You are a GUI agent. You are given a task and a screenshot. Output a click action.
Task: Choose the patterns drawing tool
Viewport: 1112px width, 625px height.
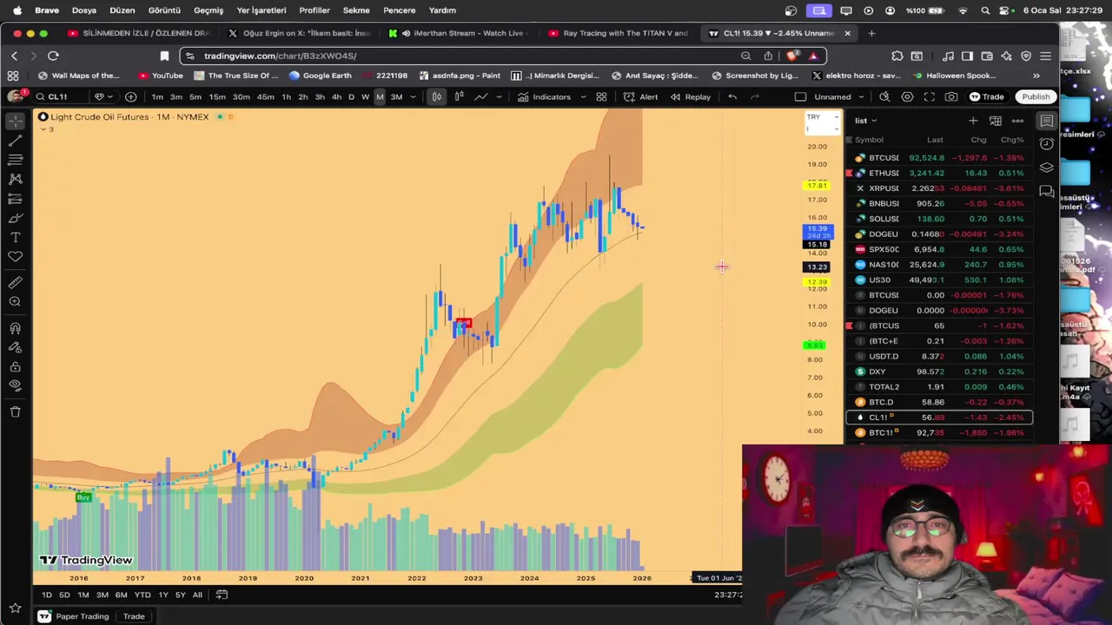[x=15, y=179]
